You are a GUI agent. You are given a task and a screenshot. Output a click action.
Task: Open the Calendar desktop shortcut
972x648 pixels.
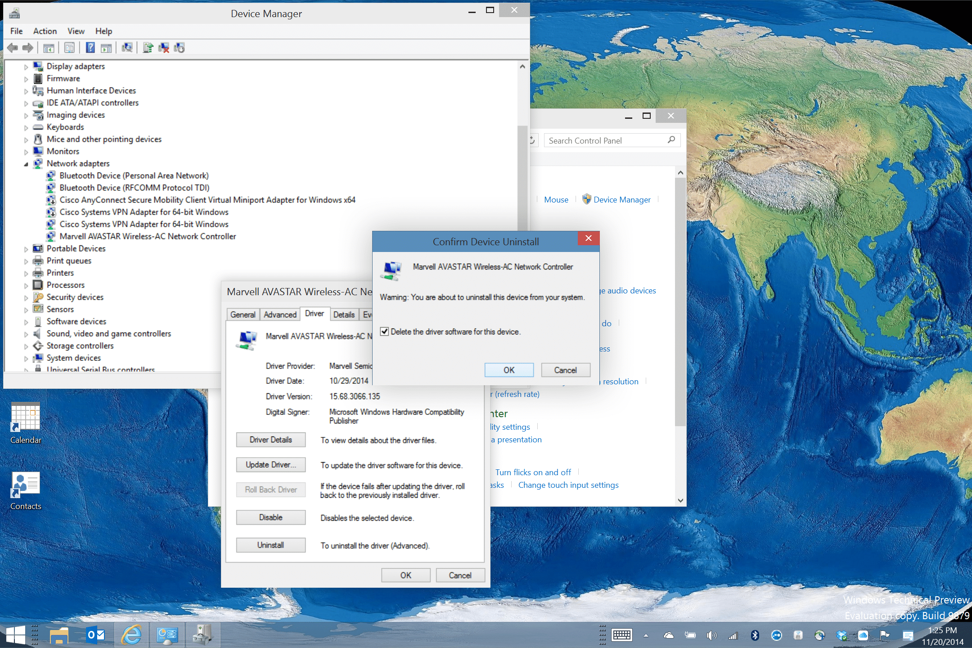click(x=26, y=423)
